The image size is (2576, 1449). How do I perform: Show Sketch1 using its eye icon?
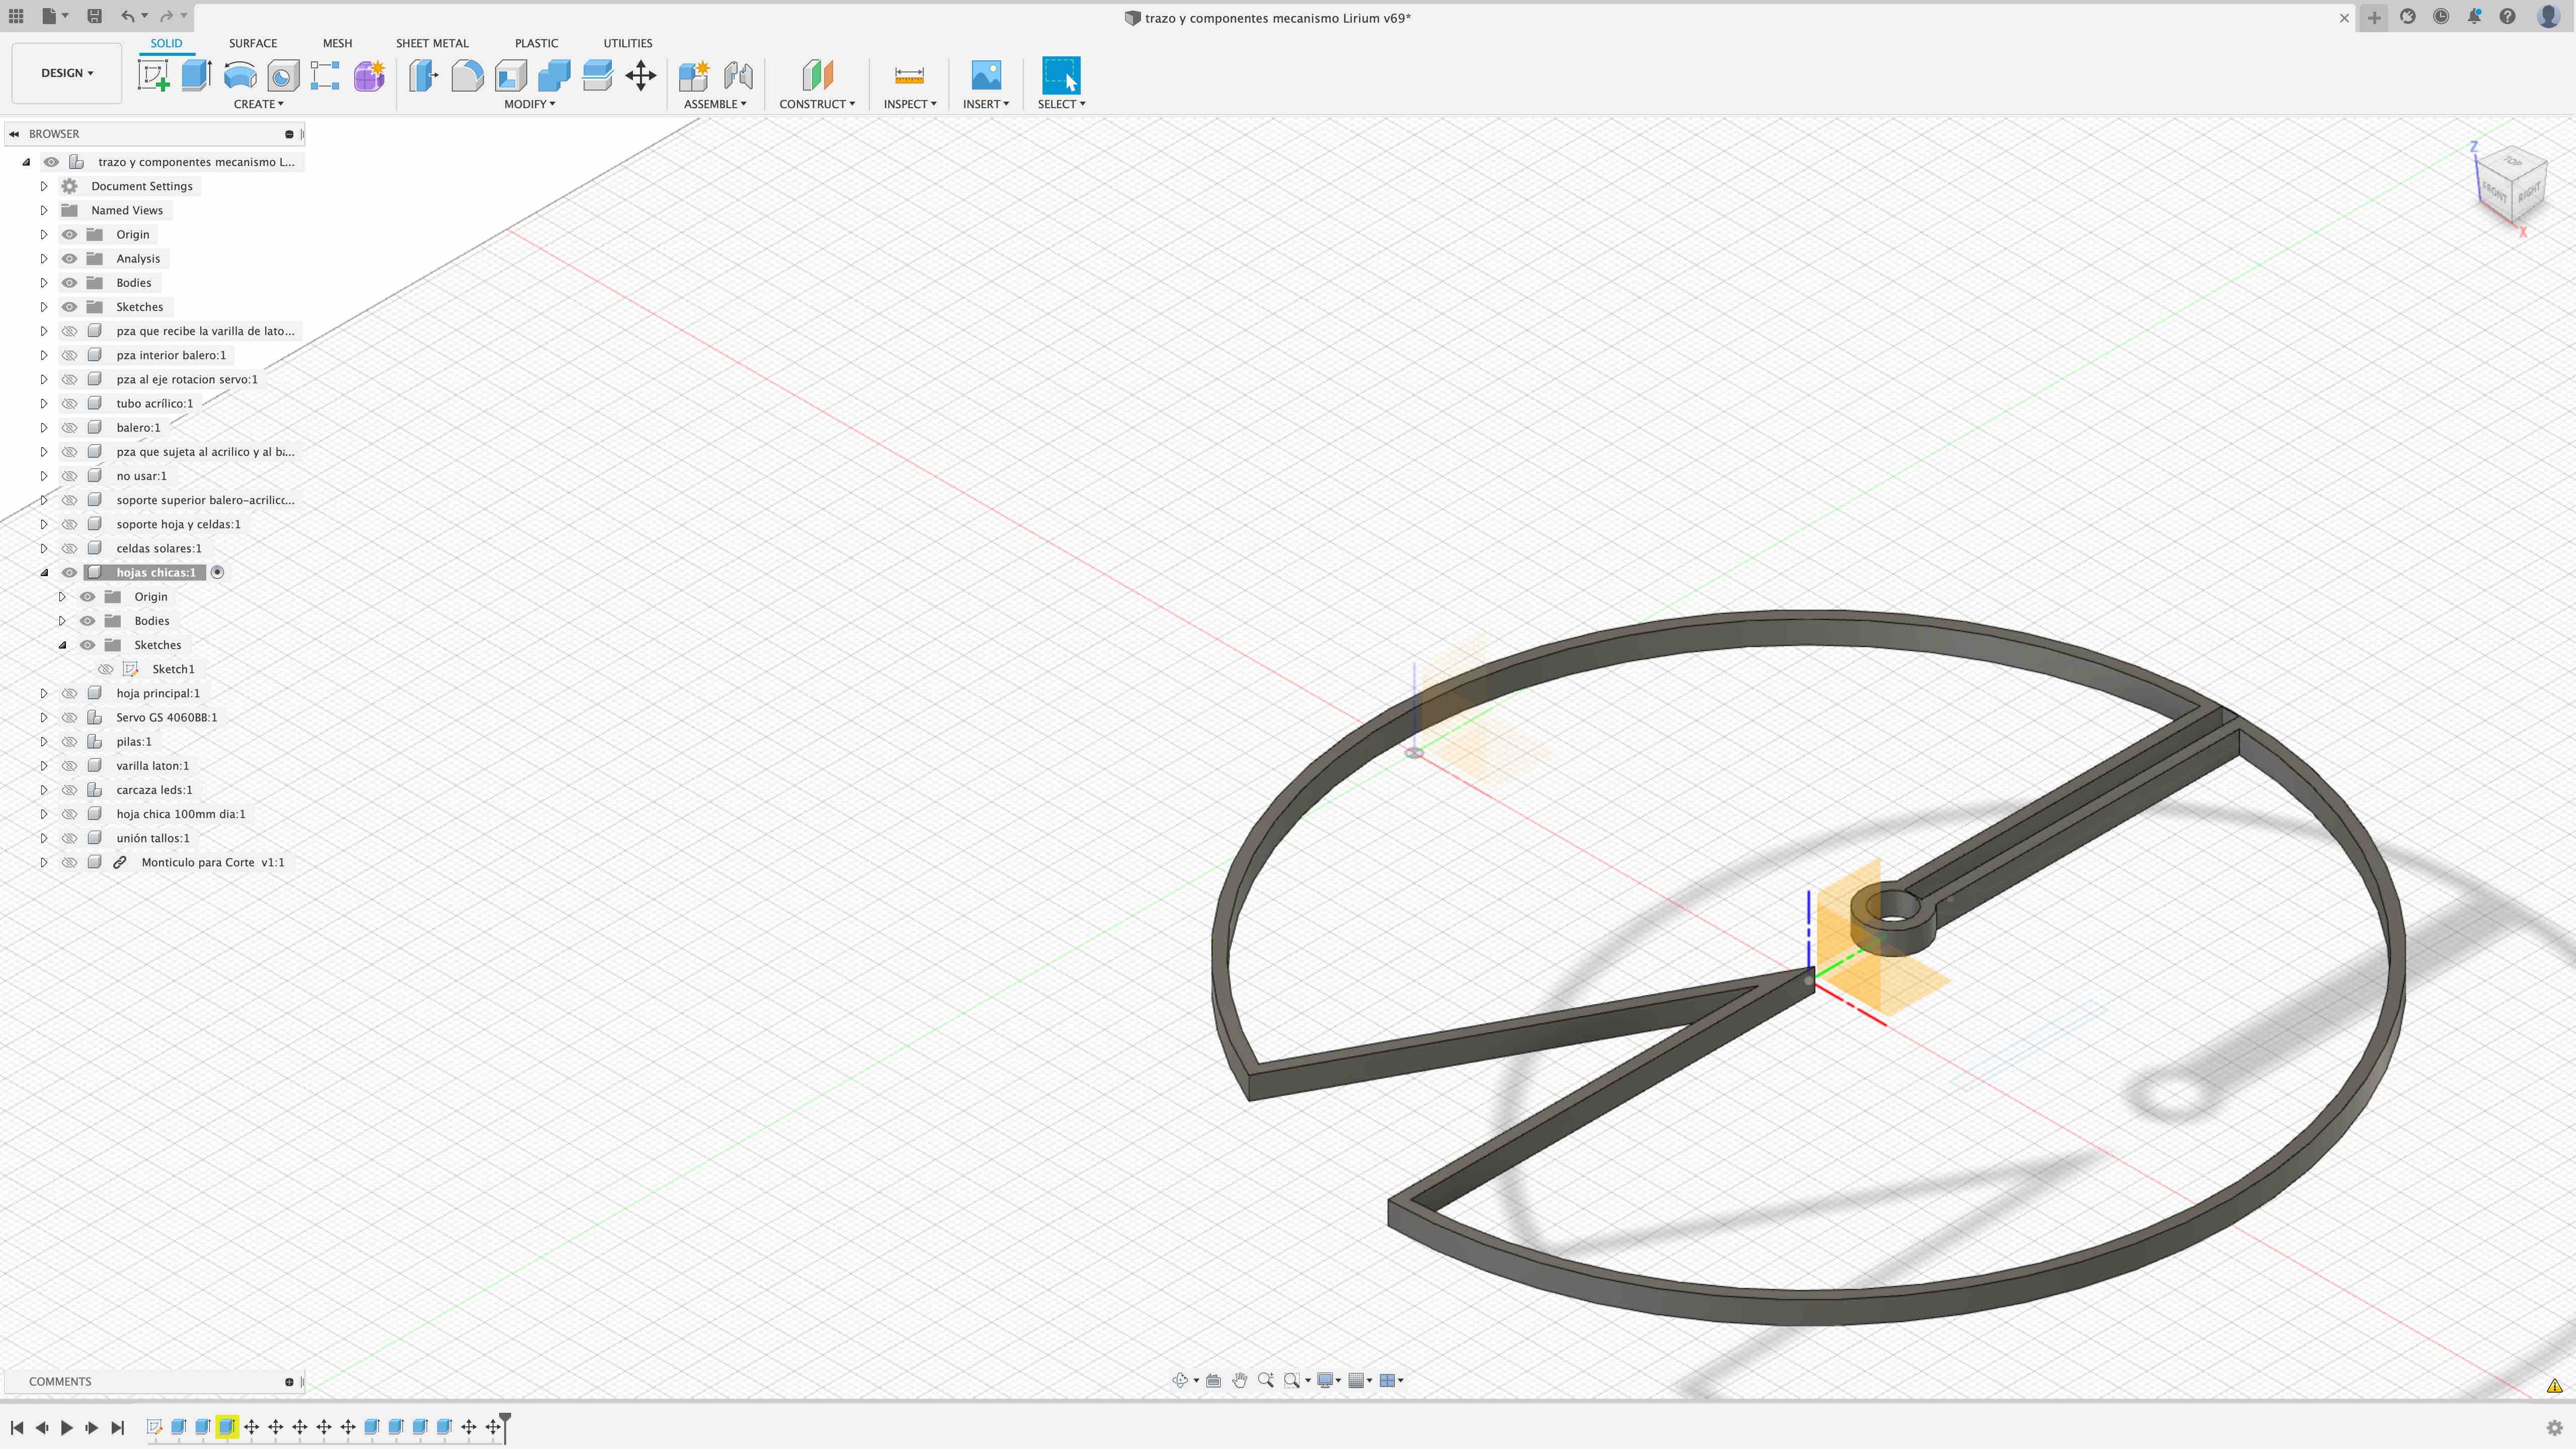pos(106,669)
